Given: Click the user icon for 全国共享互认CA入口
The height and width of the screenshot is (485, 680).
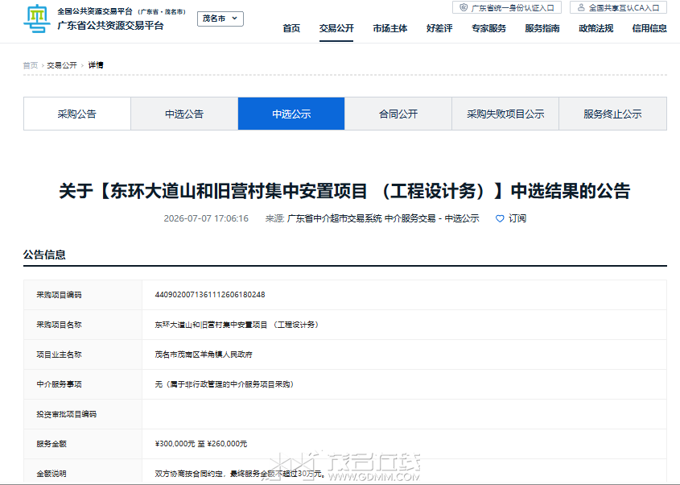Looking at the screenshot, I should [x=581, y=7].
